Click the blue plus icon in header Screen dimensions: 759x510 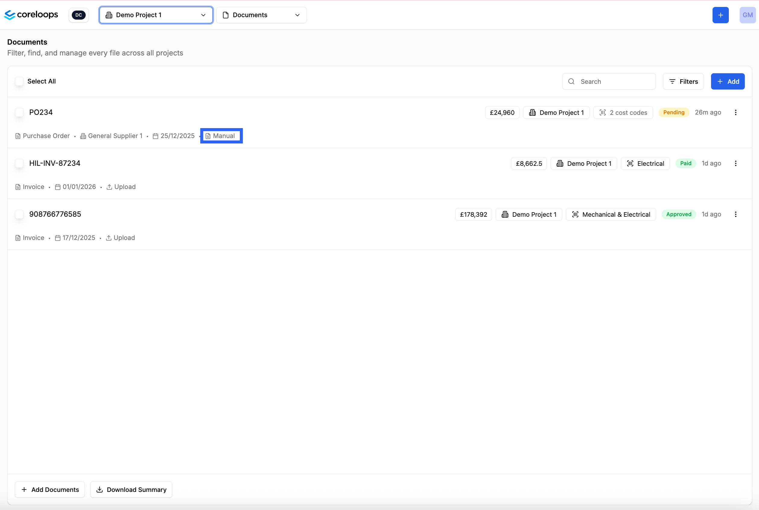pos(720,15)
